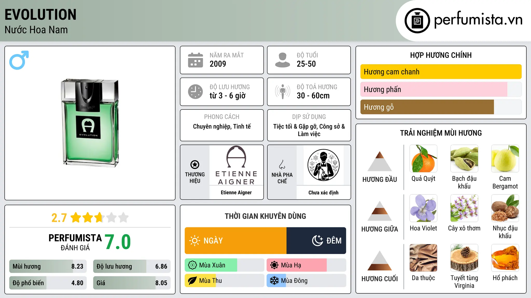
Task: Click the age range 25-50
Action: coord(306,64)
